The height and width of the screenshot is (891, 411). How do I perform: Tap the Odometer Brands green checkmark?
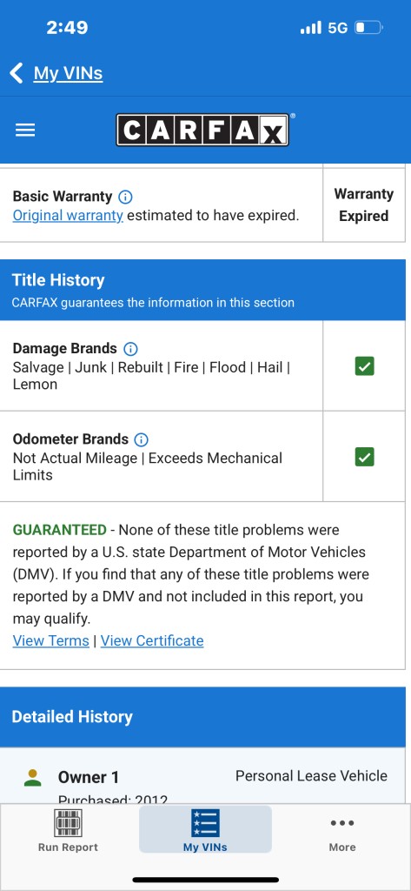364,457
